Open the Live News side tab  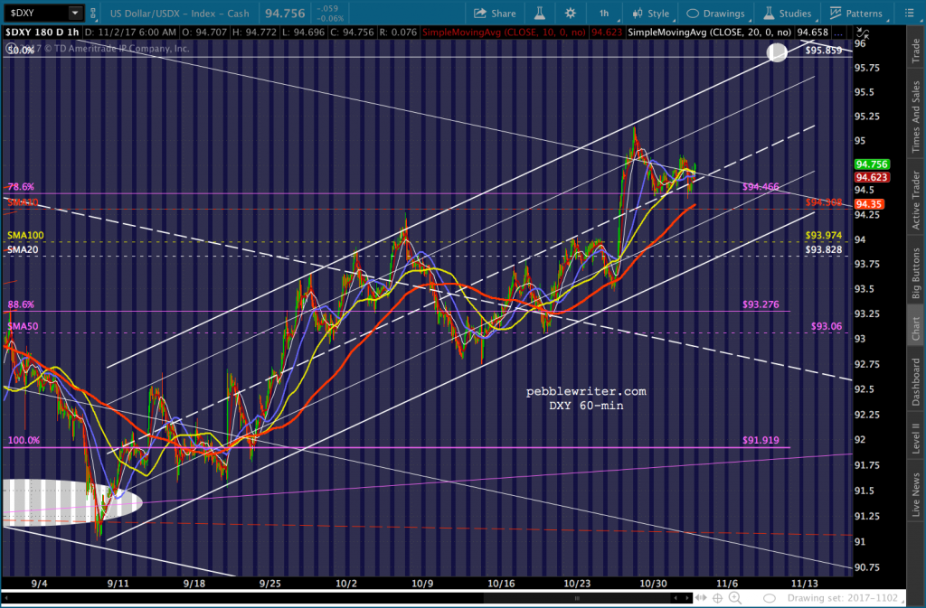(x=916, y=493)
